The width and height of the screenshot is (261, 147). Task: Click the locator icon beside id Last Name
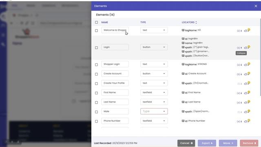[183, 102]
